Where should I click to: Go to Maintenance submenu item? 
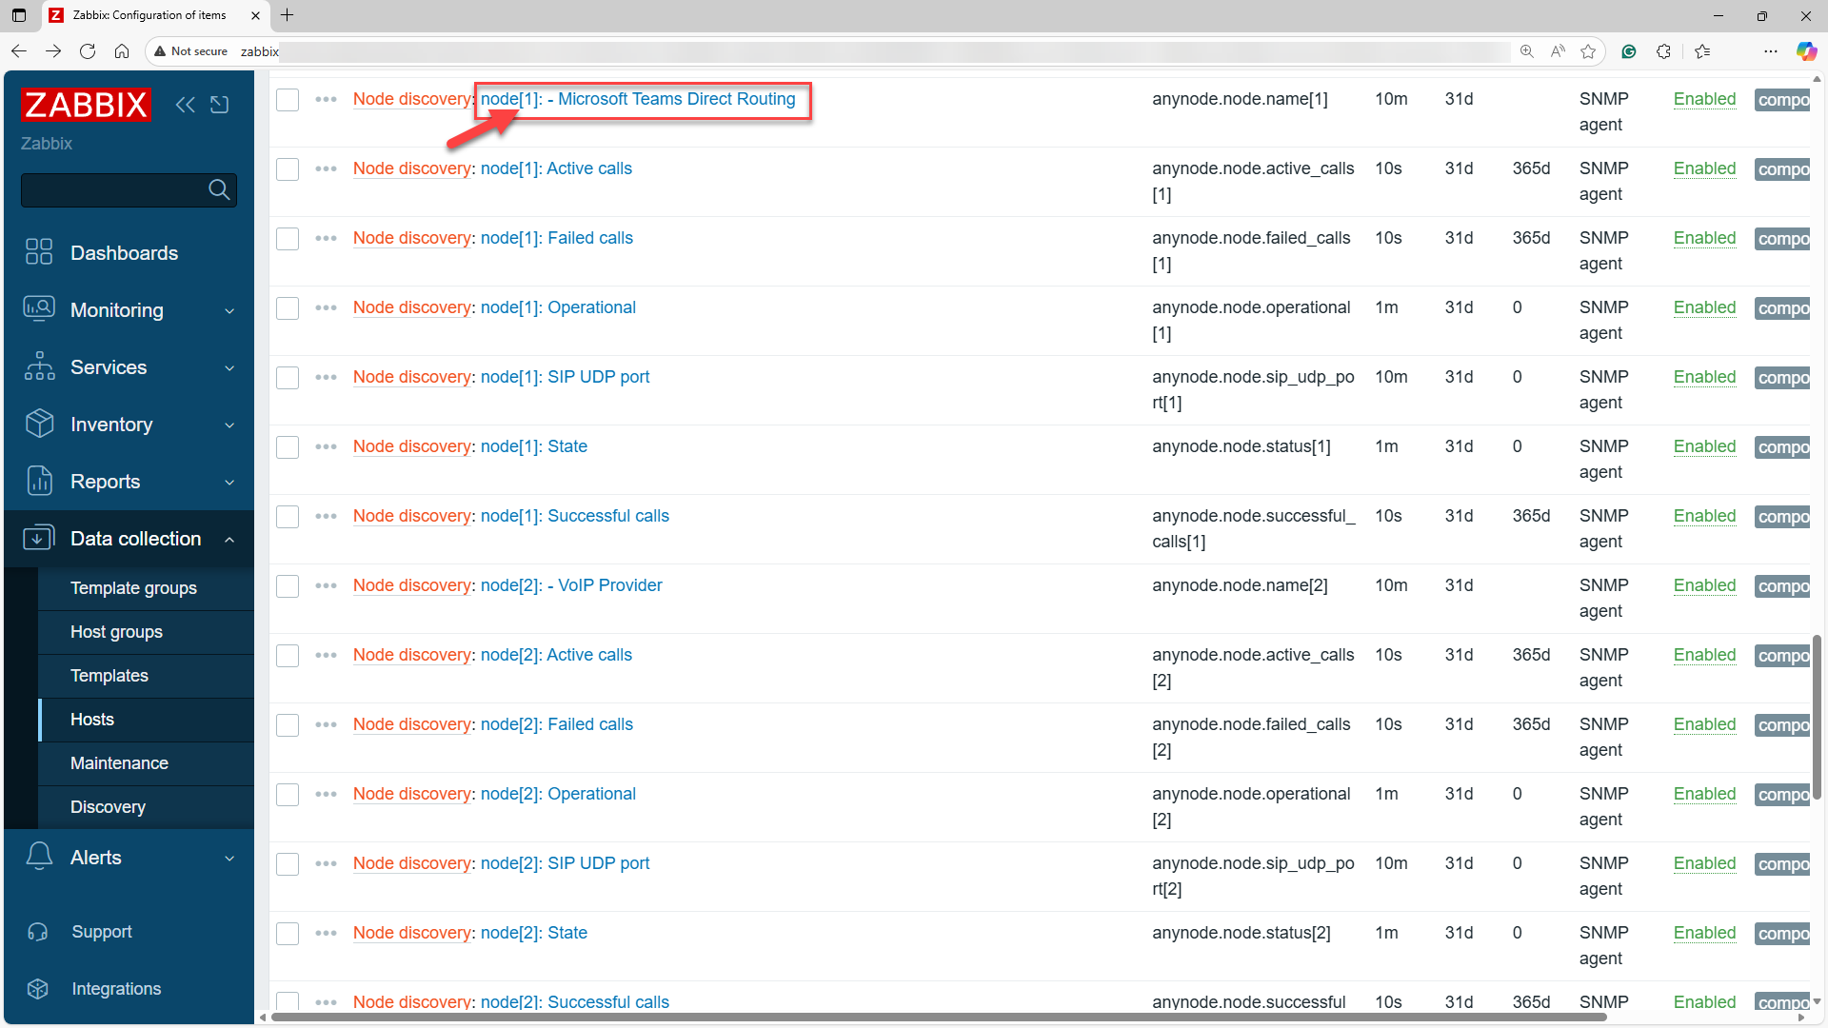point(119,763)
